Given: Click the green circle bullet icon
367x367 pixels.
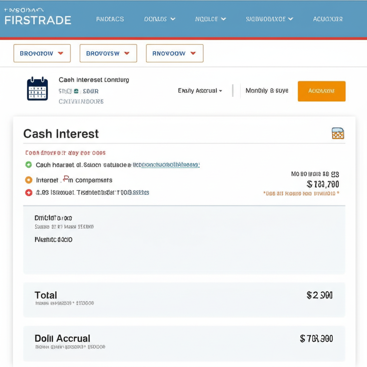Looking at the screenshot, I should 29,165.
